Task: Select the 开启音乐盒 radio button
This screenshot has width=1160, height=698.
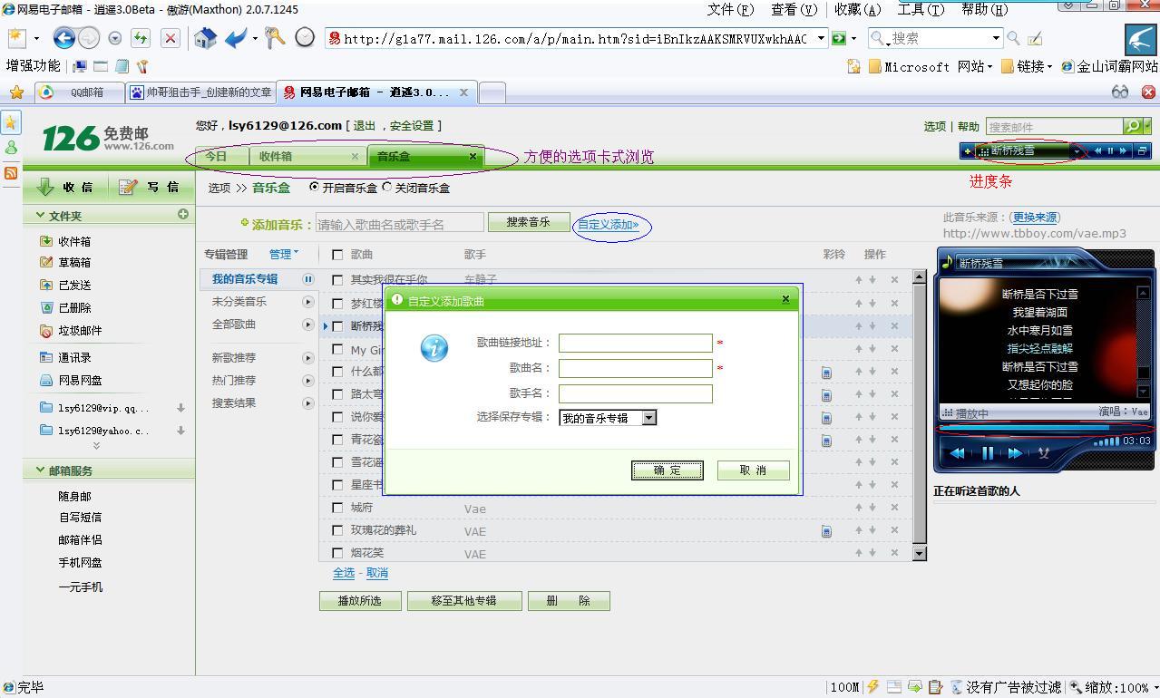Action: tap(314, 187)
